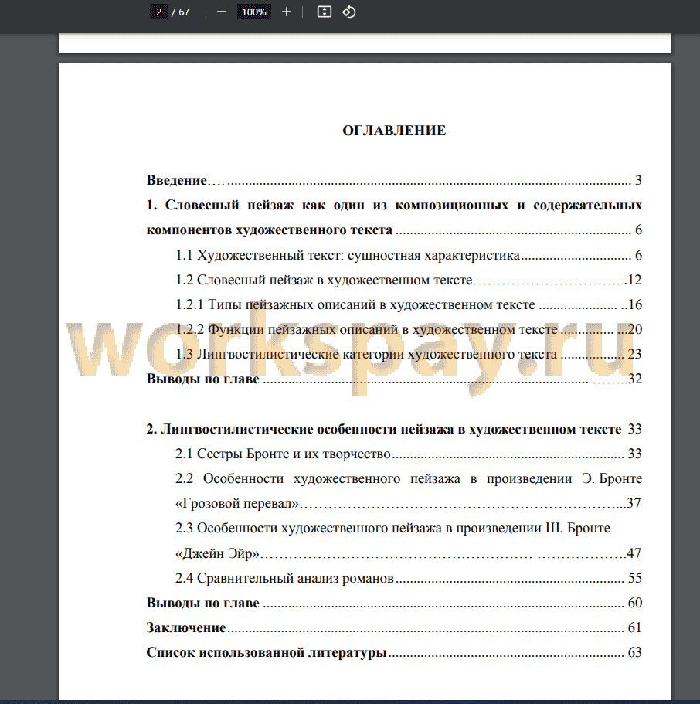Viewport: 700px width, 704px height.
Task: Click the '«Джейн Эйр»' line
Action: click(x=409, y=553)
